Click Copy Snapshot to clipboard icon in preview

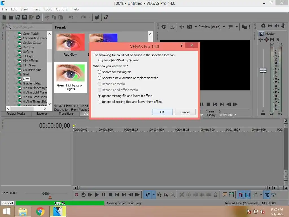tap(244, 27)
